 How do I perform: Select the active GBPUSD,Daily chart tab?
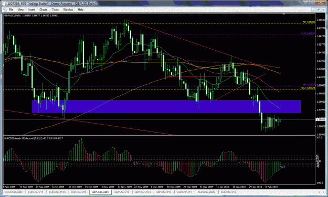coord(100,192)
